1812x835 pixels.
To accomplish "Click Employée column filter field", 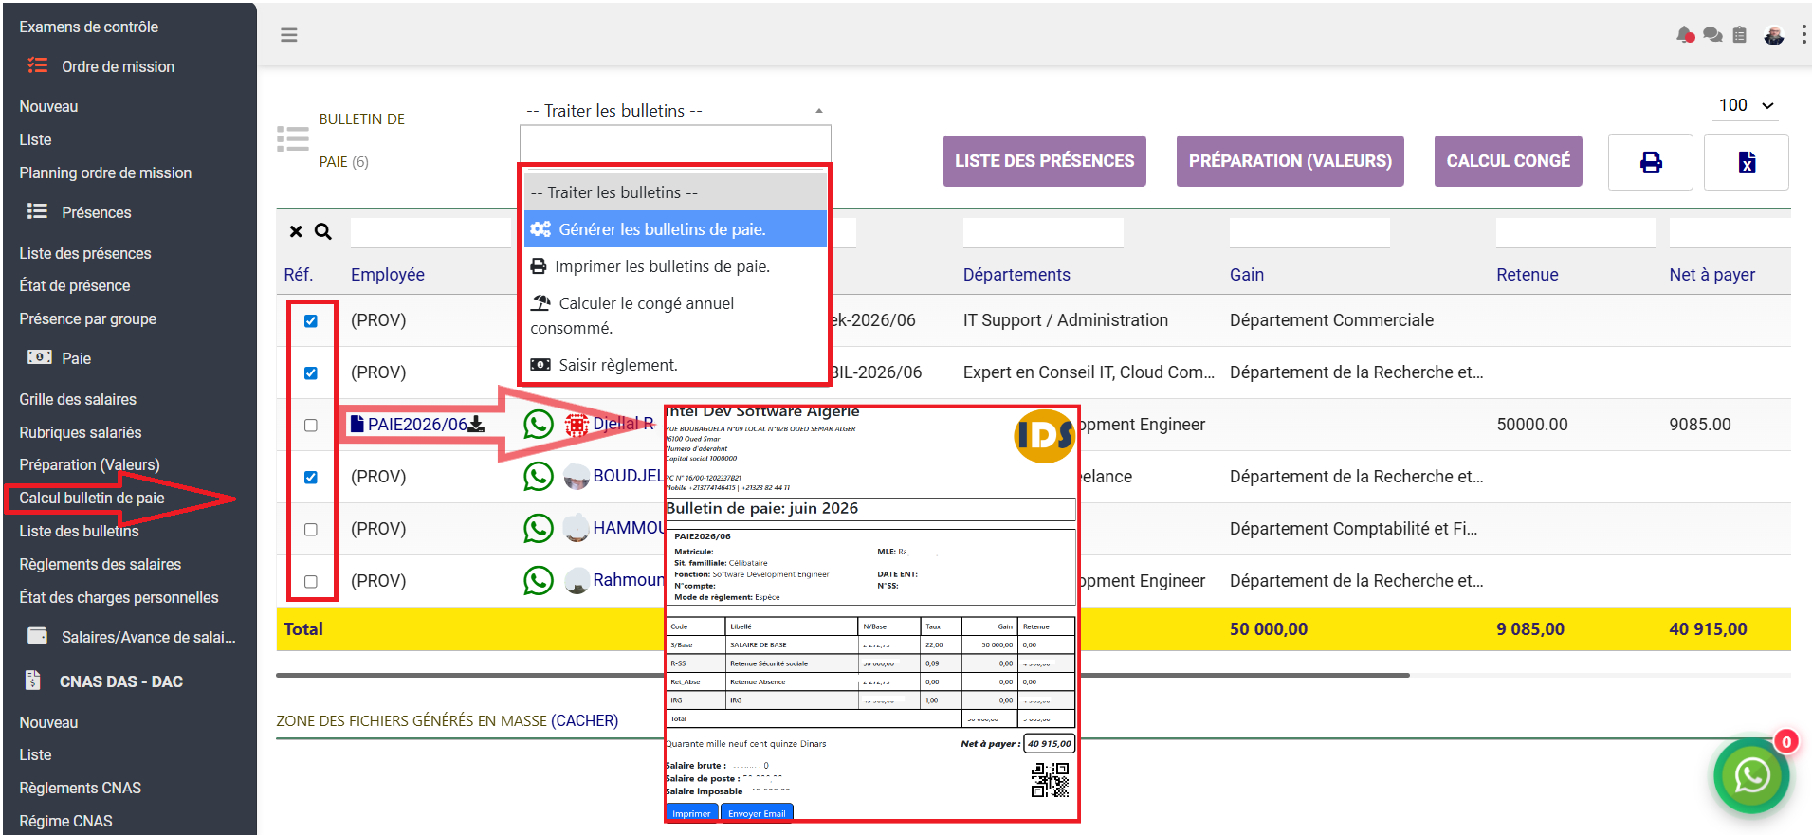I will pyautogui.click(x=430, y=232).
